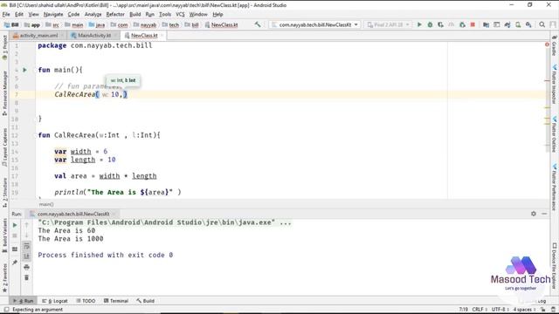Viewport: 559px width, 314px height.
Task: Click the Down the Stack Trace arrow
Action: click(x=26, y=235)
